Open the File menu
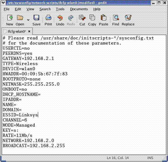The height and width of the screenshot is (162, 168). (x=7, y=9)
